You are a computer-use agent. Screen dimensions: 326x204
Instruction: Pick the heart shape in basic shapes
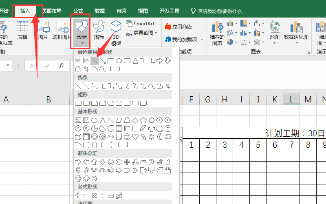[135, 137]
